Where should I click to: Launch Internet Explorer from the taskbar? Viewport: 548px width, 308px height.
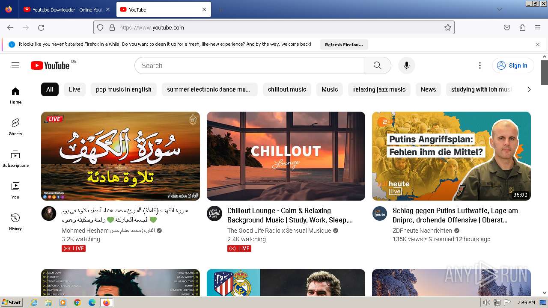click(34, 302)
